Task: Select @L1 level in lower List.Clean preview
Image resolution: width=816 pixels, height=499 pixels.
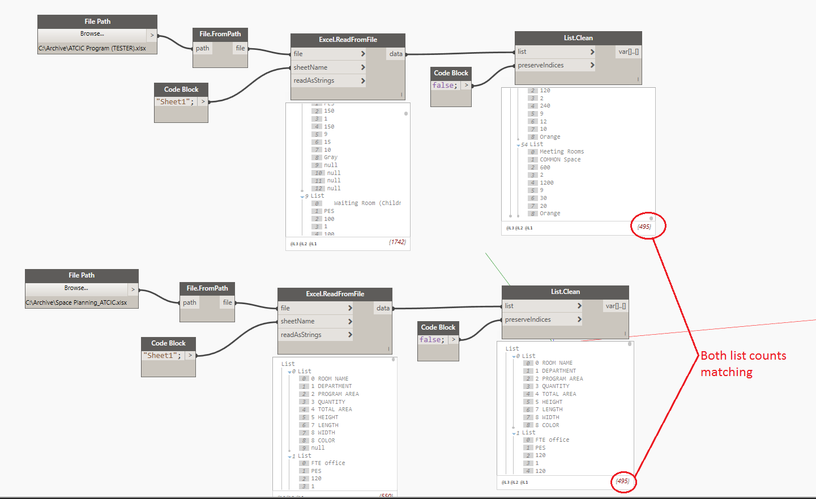Action: coord(524,483)
